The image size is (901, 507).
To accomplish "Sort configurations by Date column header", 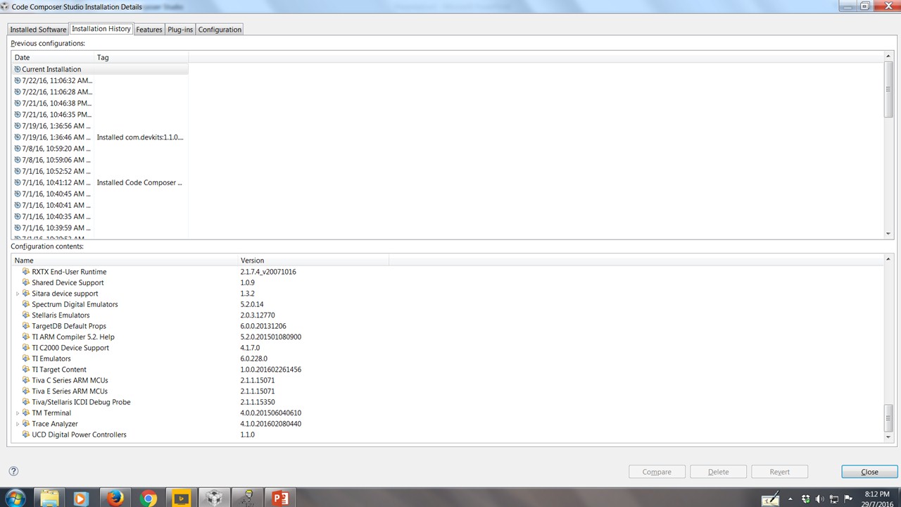I will 53,58.
